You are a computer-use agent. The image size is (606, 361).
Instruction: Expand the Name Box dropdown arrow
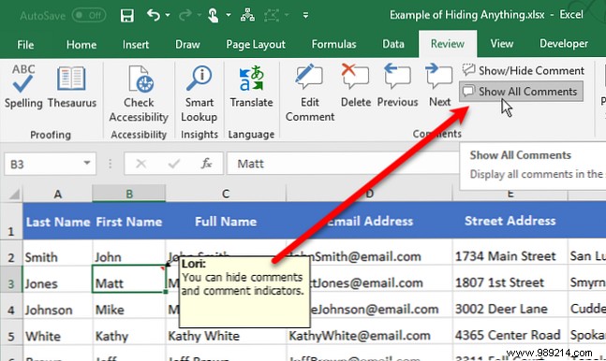[x=87, y=164]
